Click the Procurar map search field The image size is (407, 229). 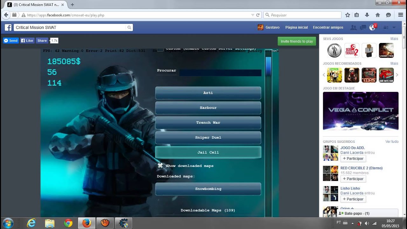point(220,73)
